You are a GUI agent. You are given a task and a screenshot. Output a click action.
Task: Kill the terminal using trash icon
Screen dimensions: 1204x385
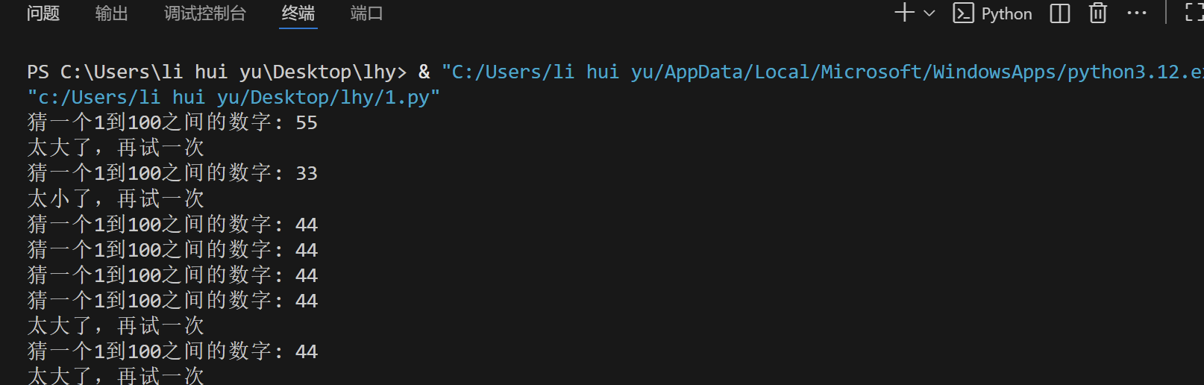(1098, 13)
